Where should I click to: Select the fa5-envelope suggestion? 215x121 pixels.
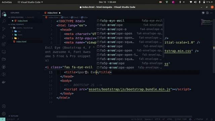pyautogui.click(x=130, y=46)
